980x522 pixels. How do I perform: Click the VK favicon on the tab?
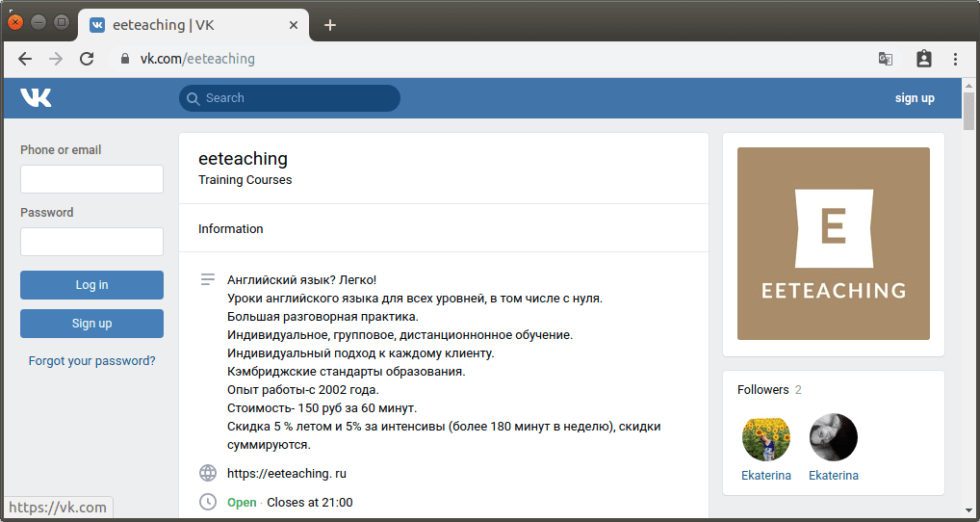(97, 25)
